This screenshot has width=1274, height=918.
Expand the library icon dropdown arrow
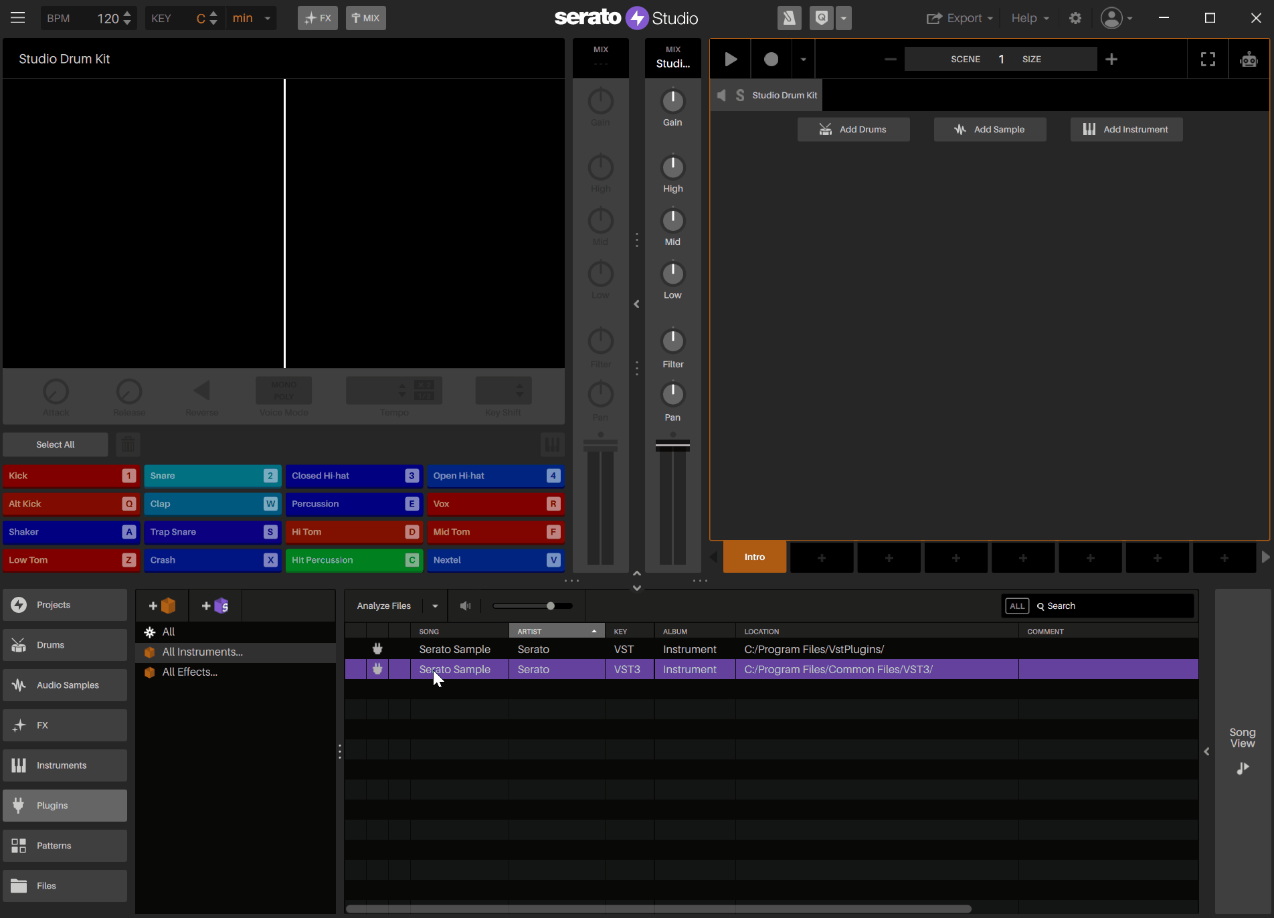(844, 18)
